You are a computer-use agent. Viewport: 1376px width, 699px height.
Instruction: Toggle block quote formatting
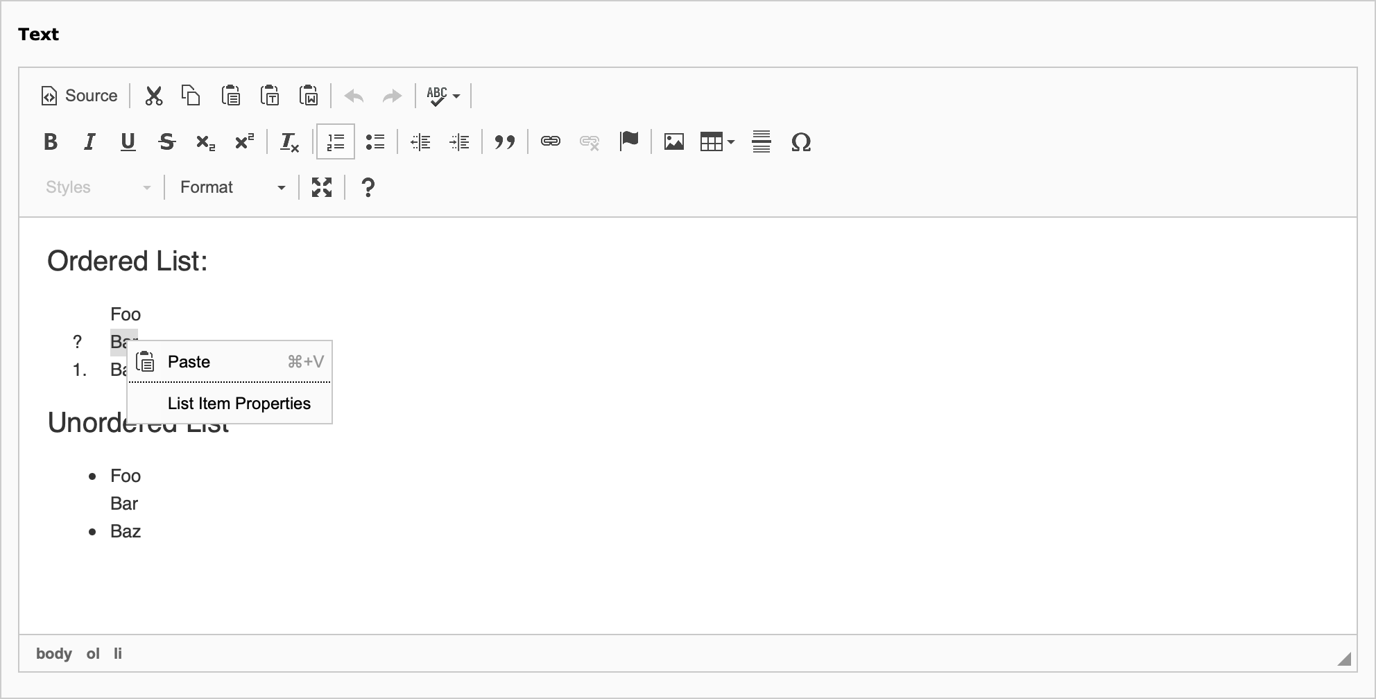coord(505,142)
